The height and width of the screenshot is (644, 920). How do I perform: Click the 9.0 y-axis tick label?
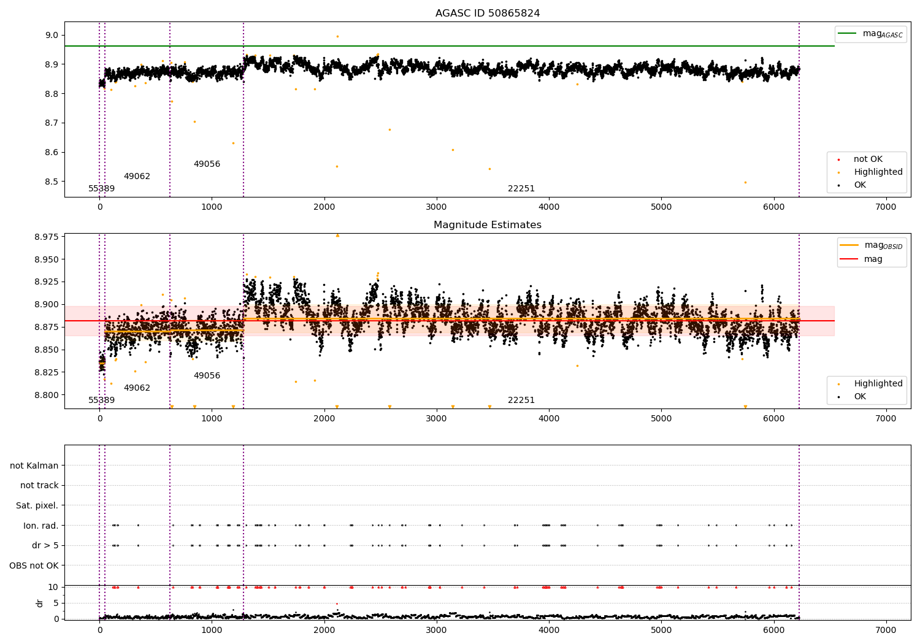52,35
